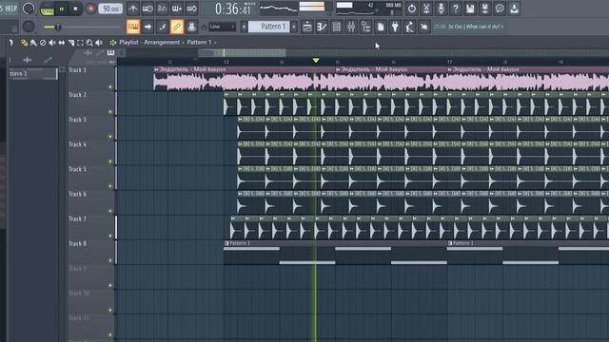Screen dimensions: 609x342
Task: Open playlist options menu arrow
Action: click(x=10, y=42)
